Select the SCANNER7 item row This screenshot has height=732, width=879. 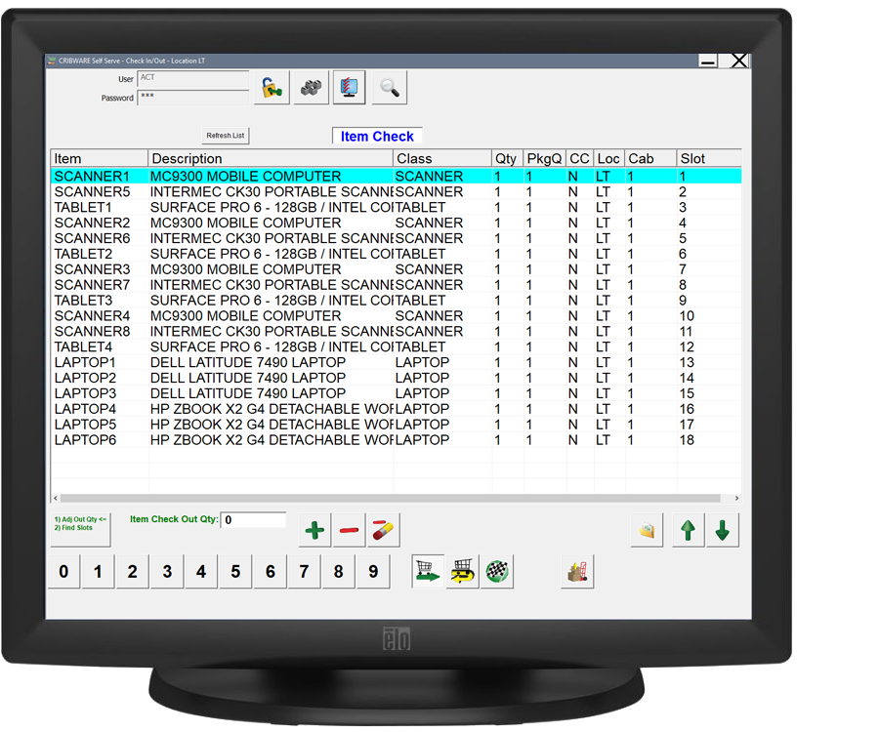397,285
